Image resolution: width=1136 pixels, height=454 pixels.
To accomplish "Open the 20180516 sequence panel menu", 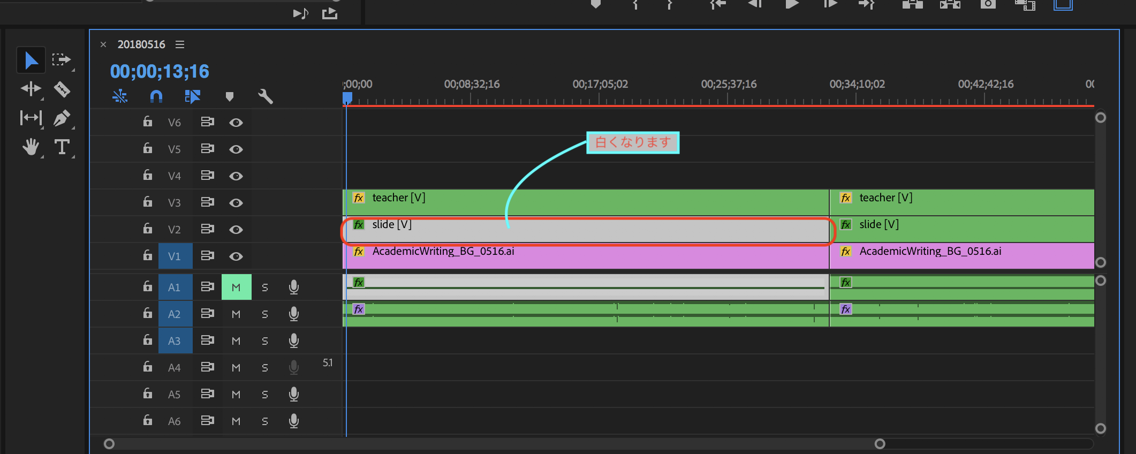I will click(x=180, y=44).
